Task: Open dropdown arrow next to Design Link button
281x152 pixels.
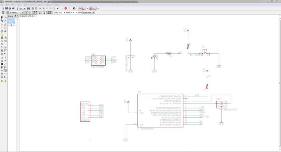Action: click(87, 9)
